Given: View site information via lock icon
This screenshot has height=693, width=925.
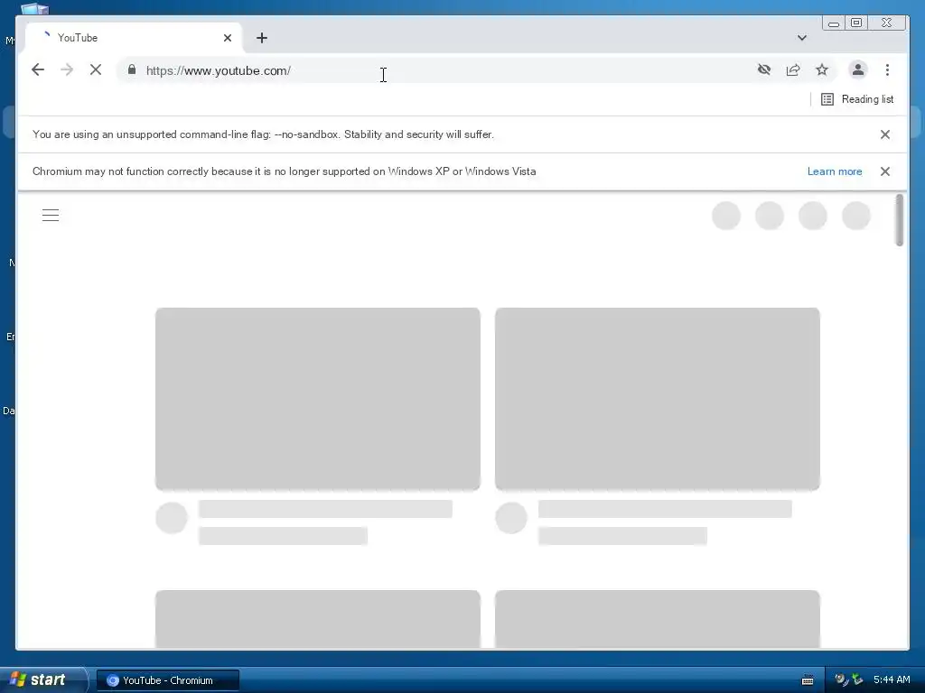Looking at the screenshot, I should (132, 70).
